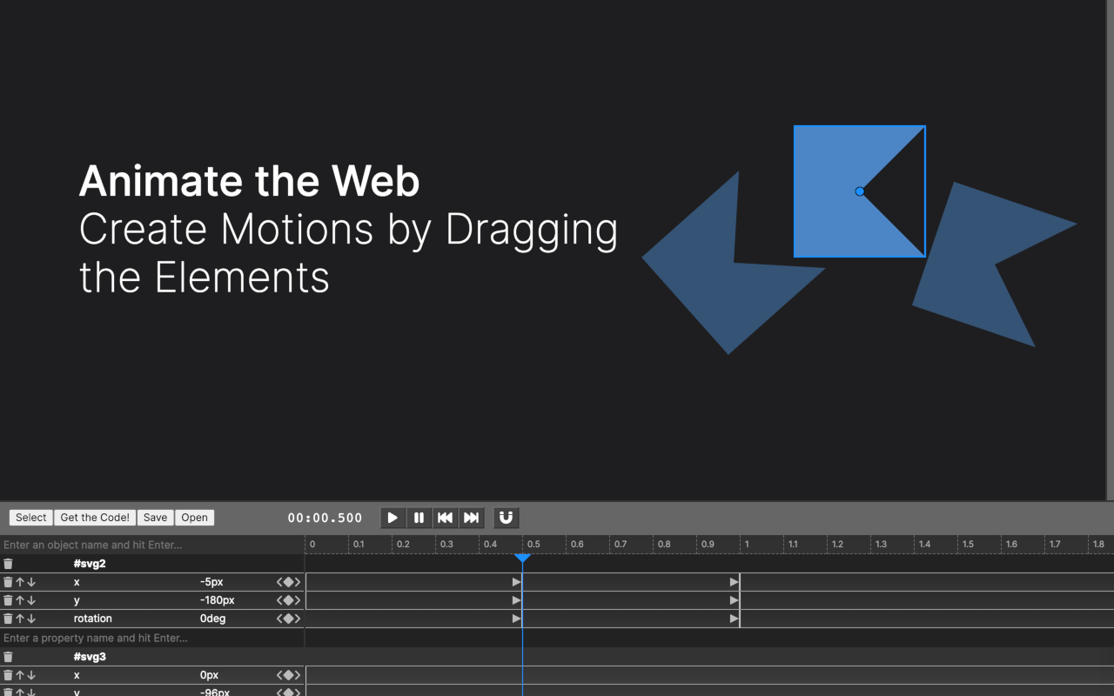Delete the x property of #svg3

pos(8,675)
